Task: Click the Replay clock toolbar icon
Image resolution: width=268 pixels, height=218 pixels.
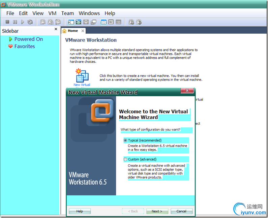Action: pyautogui.click(x=139, y=22)
